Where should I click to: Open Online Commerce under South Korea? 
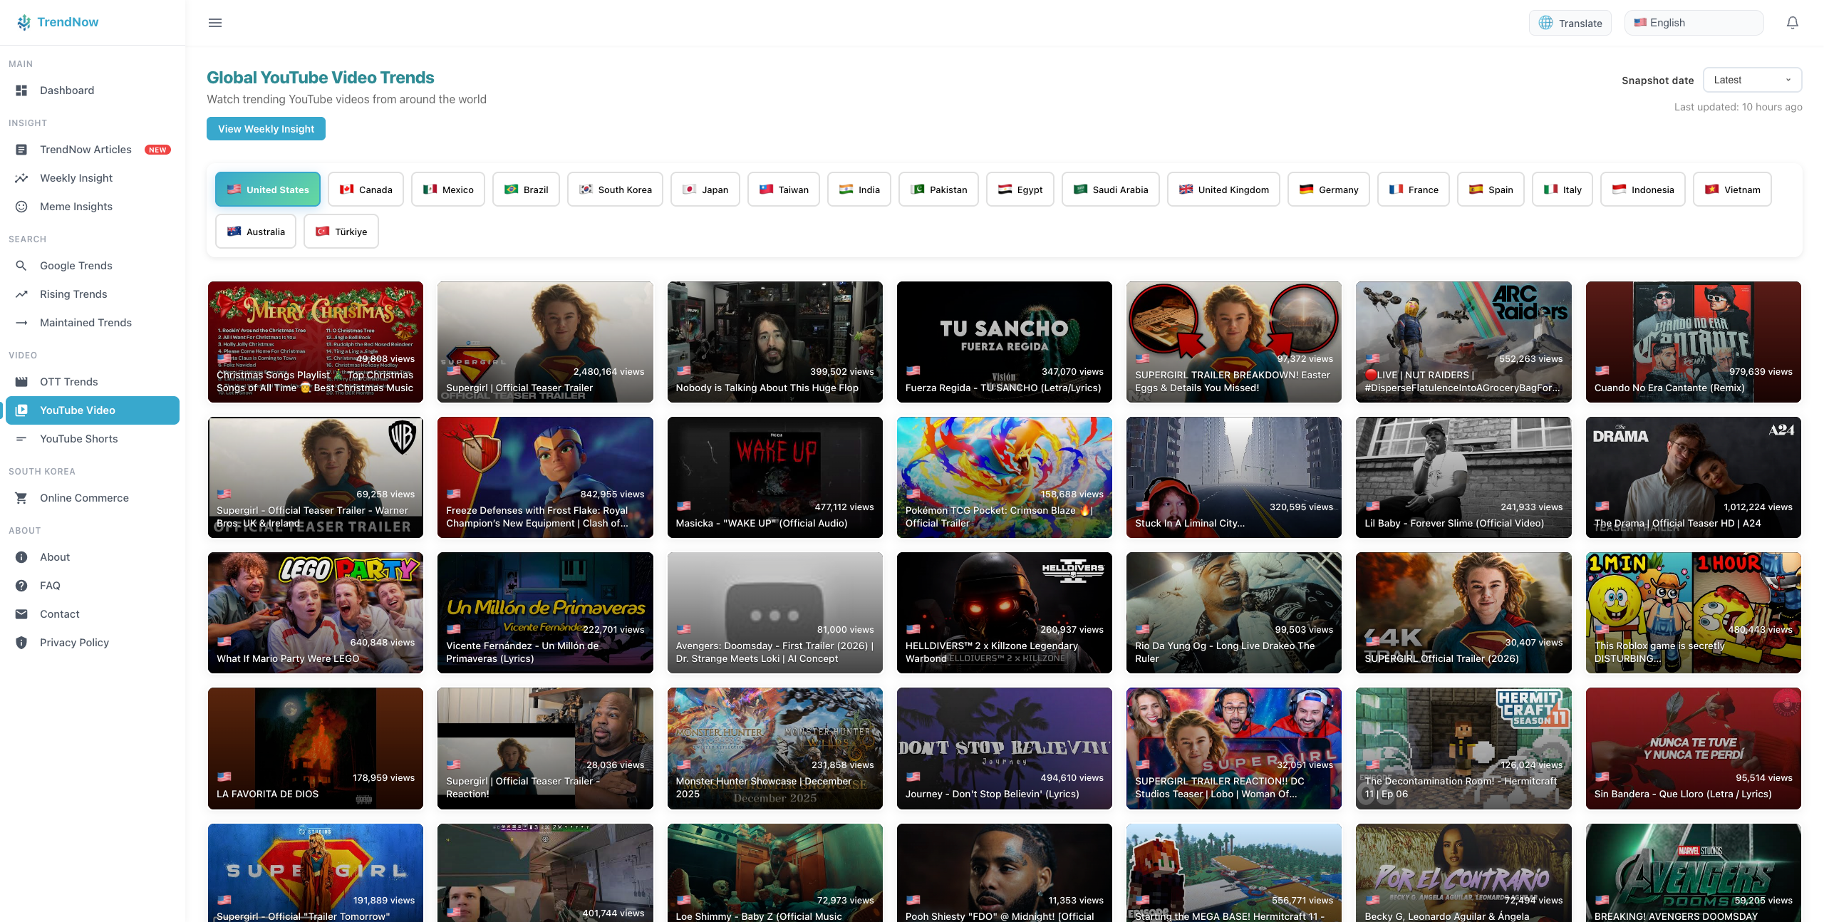coord(84,497)
